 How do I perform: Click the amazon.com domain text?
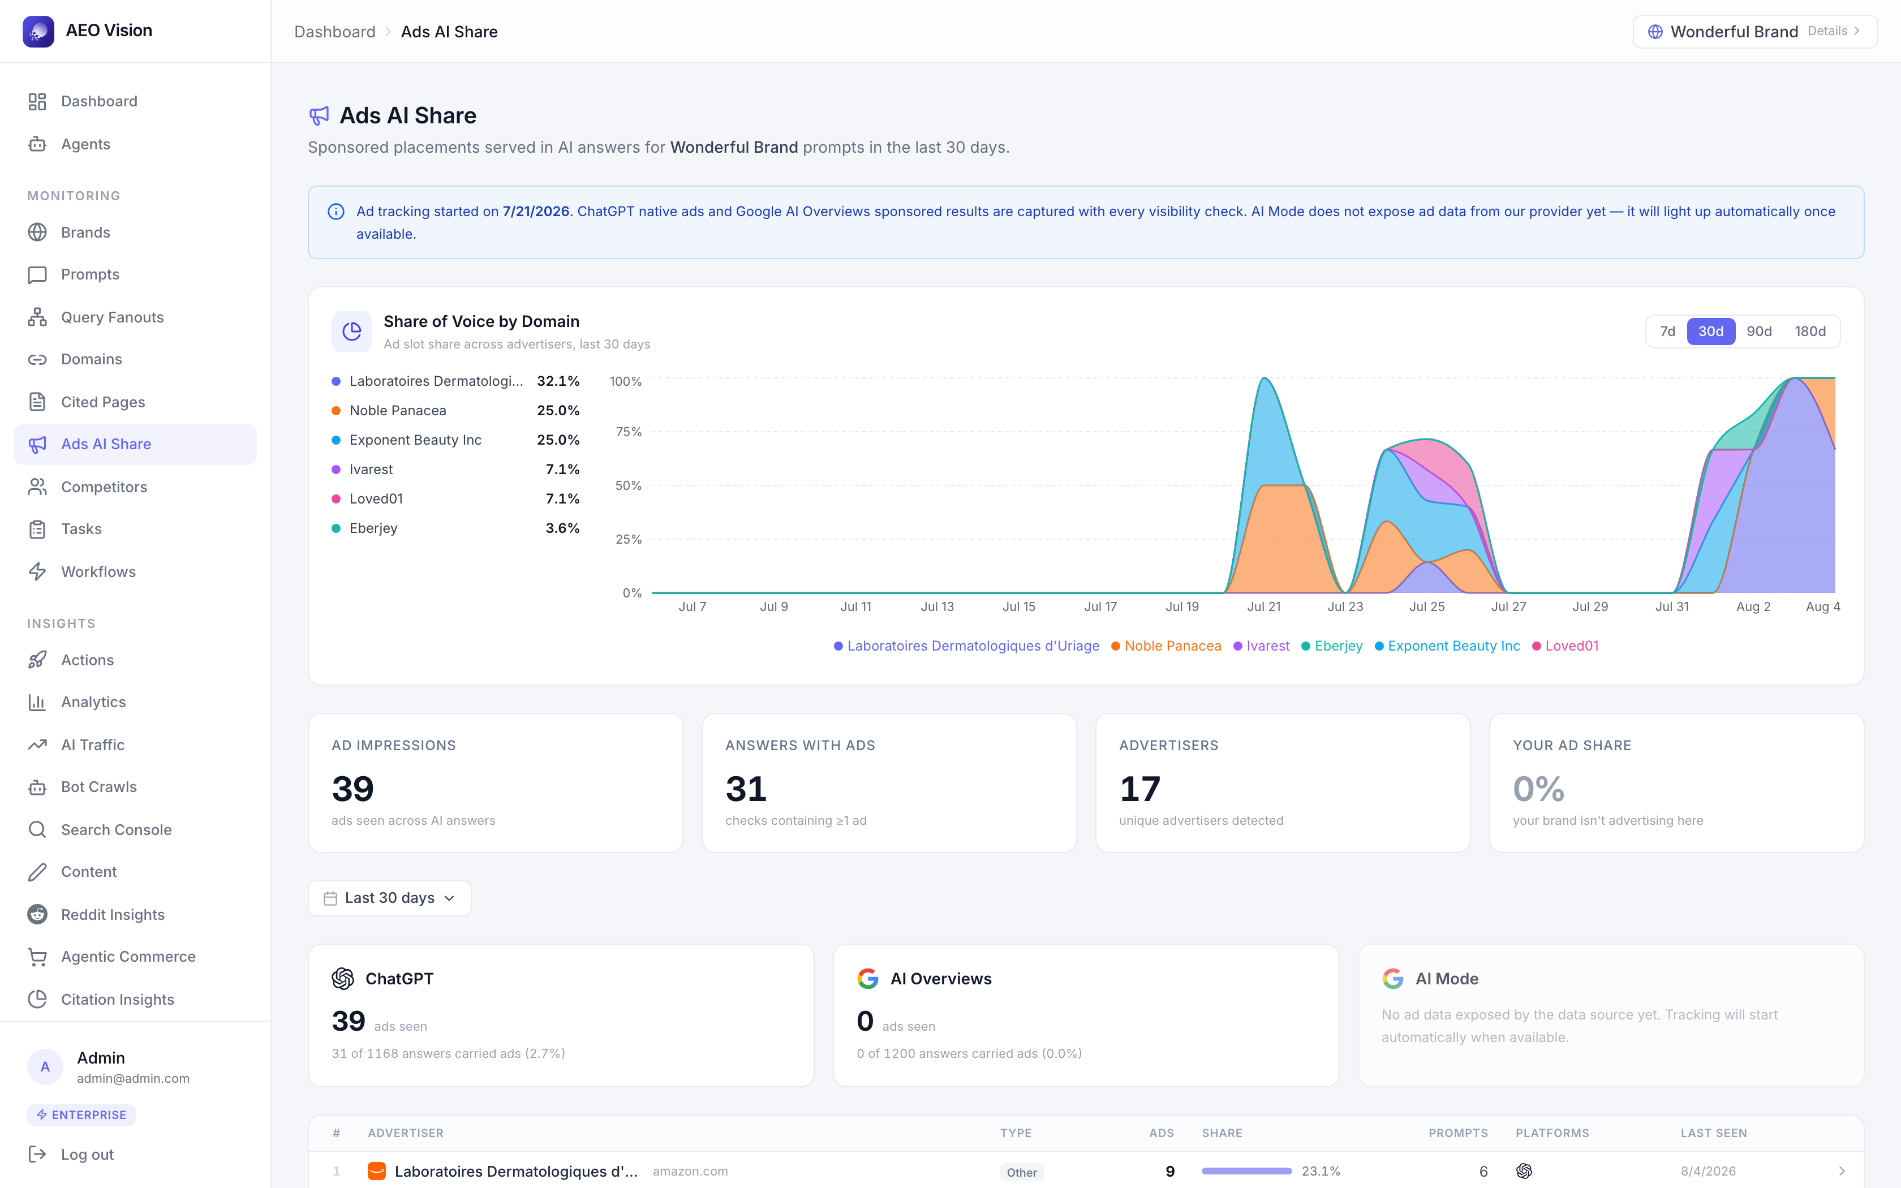(690, 1170)
